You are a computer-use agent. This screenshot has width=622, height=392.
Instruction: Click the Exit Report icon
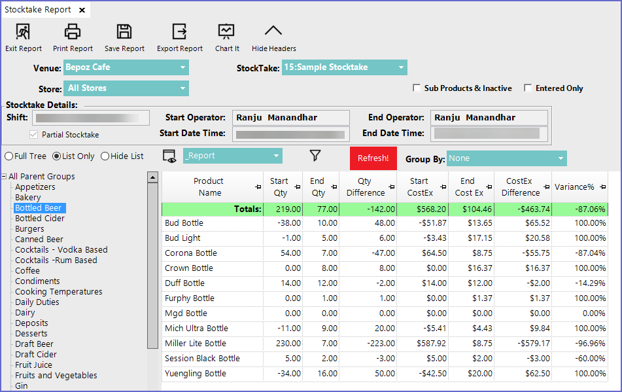click(x=23, y=31)
